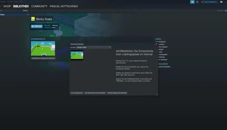Viewport: 227px width, 130px height.
Task: Click the Blocky Snake title text
Action: click(44, 19)
